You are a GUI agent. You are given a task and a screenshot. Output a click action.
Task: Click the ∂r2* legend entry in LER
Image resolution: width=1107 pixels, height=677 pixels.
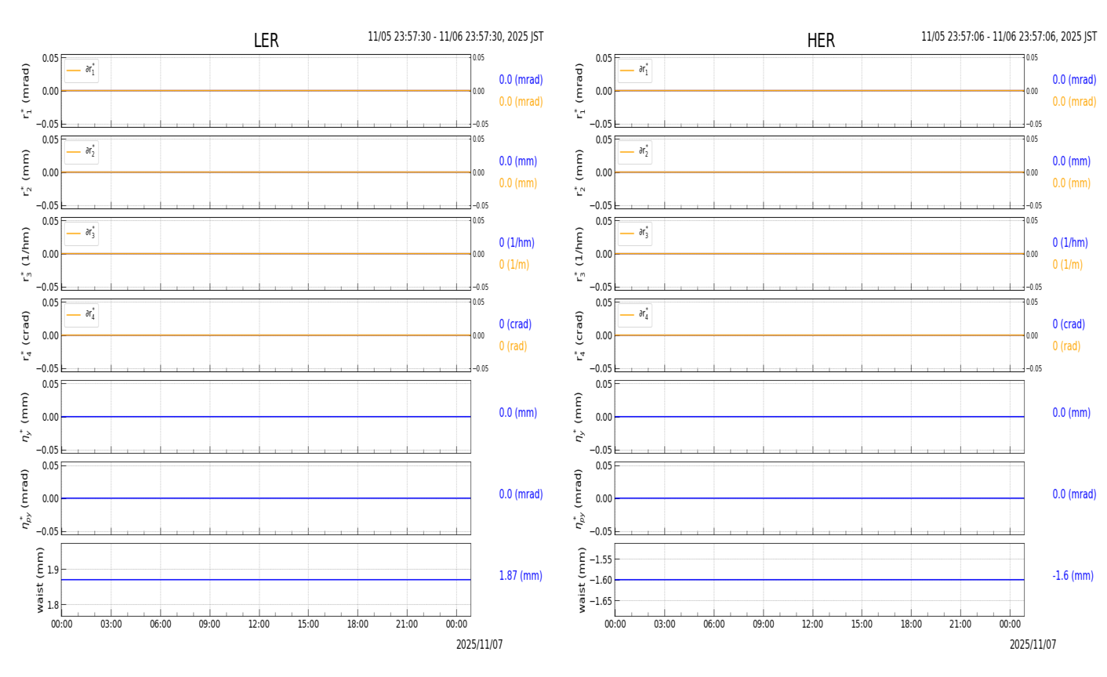[x=82, y=152]
